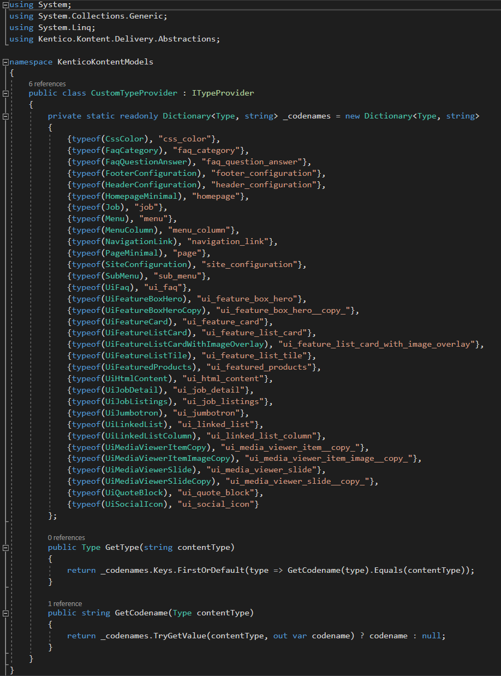This screenshot has width=501, height=676.
Task: Click the type name PageMinimal
Action: click(132, 254)
